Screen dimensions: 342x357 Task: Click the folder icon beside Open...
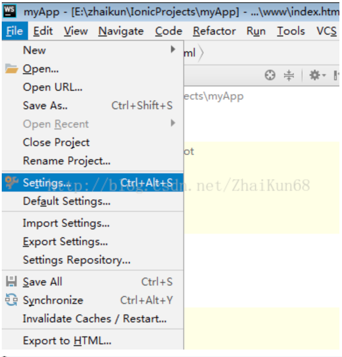(x=11, y=69)
